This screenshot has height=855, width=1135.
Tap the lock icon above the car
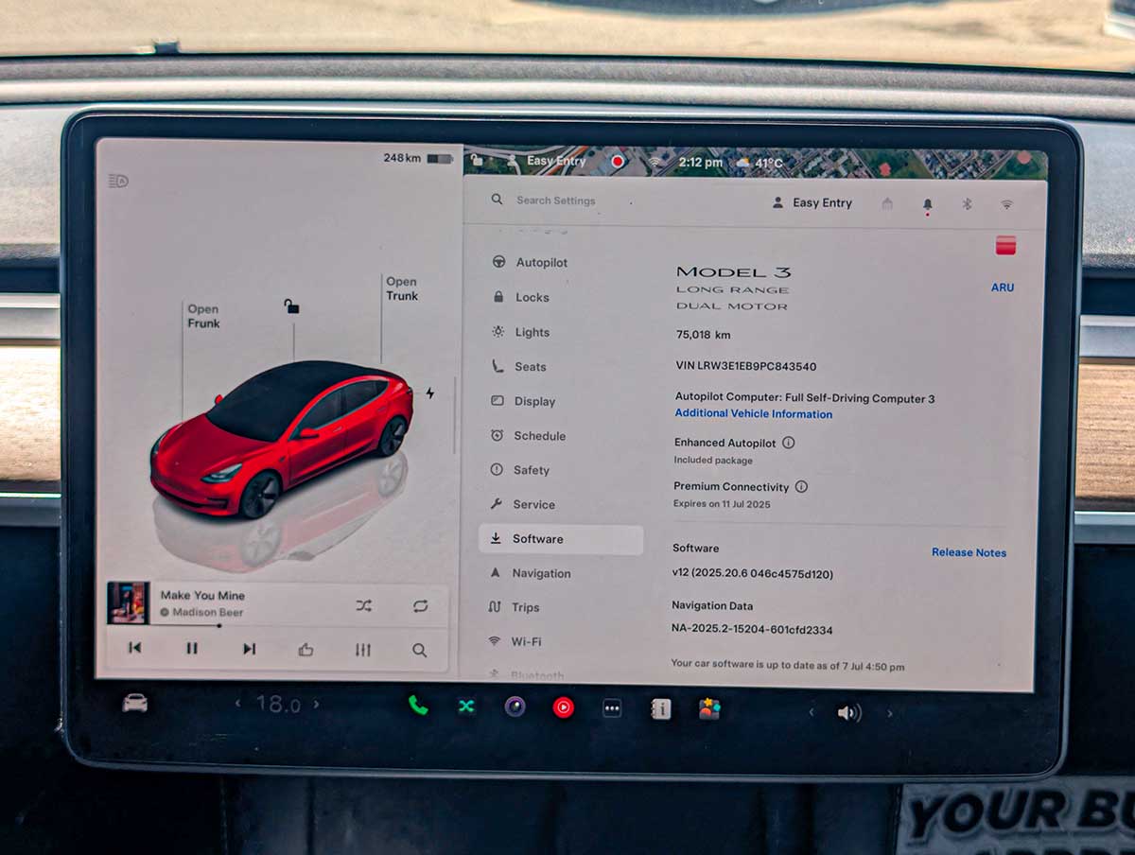(x=292, y=306)
